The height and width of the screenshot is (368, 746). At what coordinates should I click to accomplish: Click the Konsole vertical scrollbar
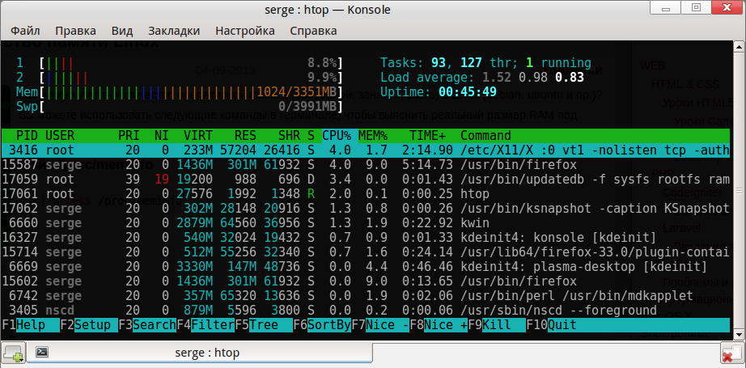[x=739, y=191]
